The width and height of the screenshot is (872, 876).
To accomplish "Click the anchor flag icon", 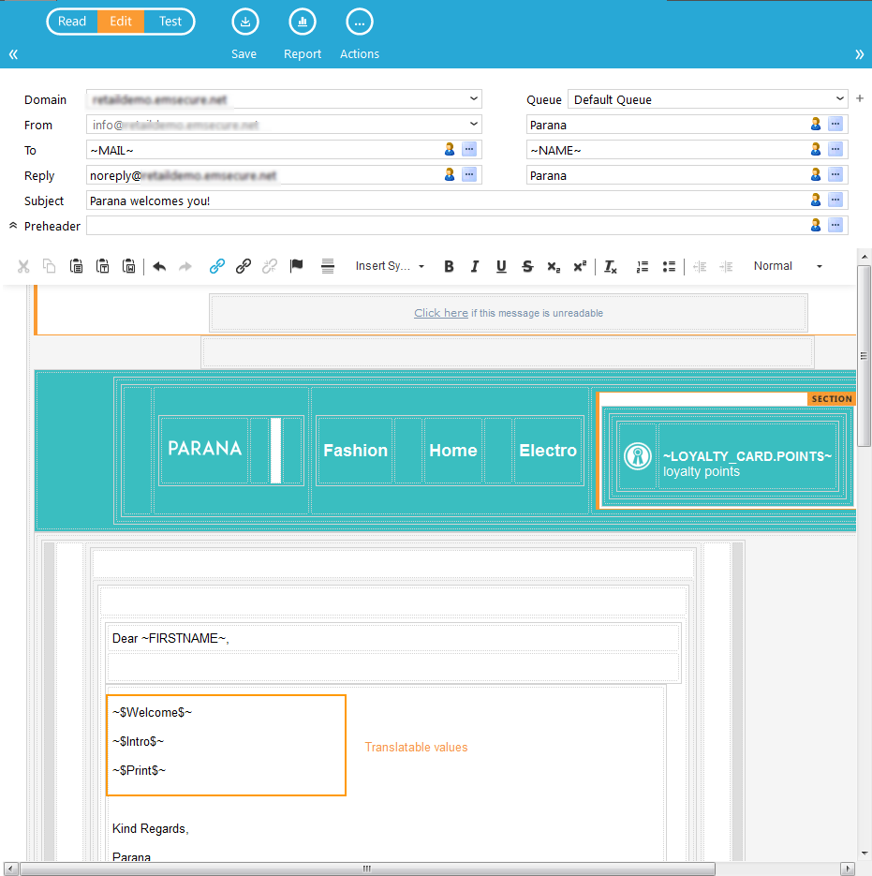I will (297, 266).
